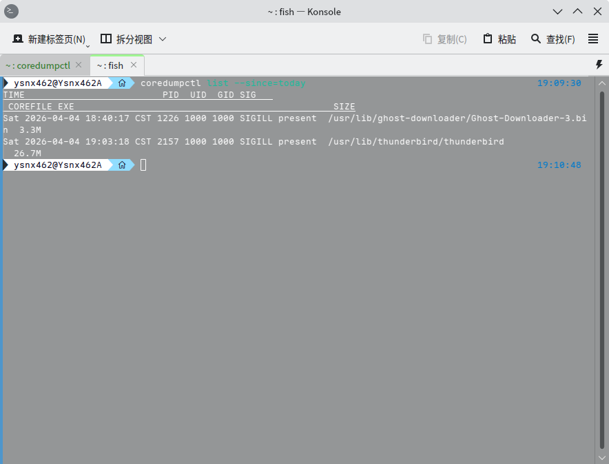Click the 复制 copy button
This screenshot has width=609, height=464.
click(444, 39)
